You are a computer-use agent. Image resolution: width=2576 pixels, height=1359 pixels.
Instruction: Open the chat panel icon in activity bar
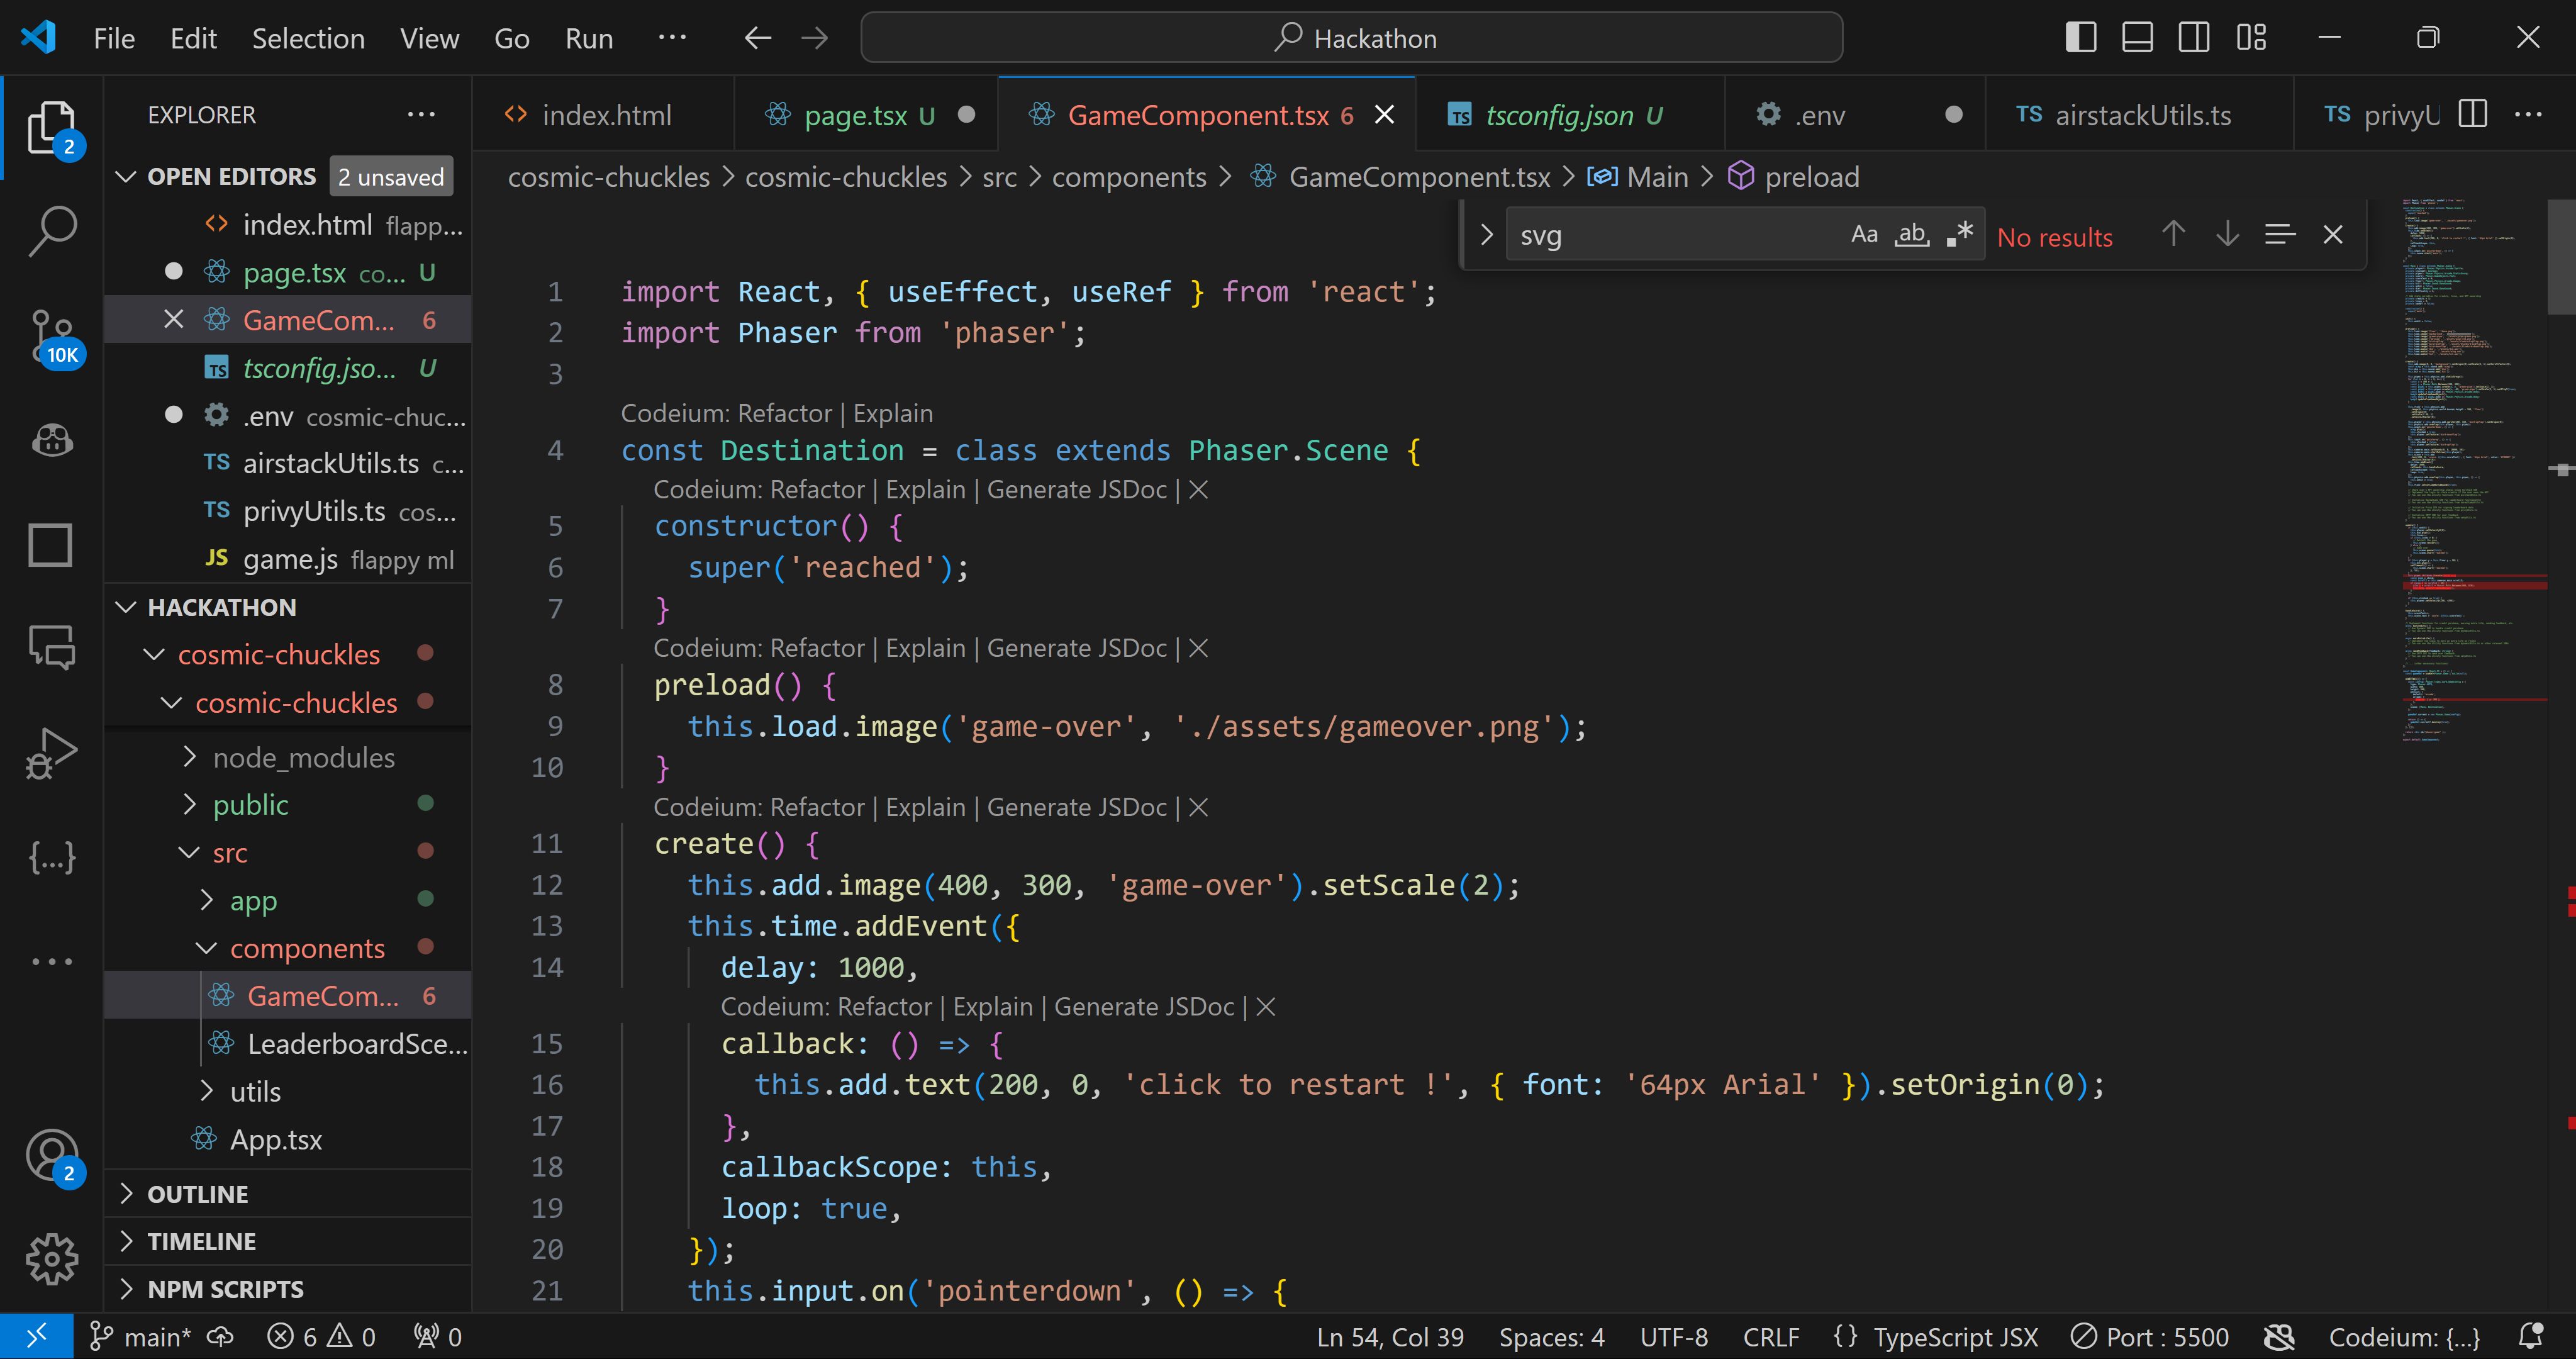coord(52,648)
